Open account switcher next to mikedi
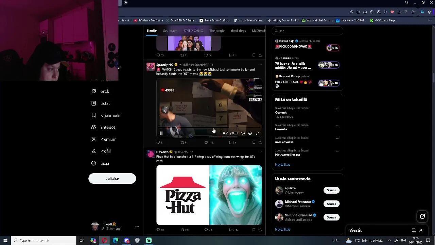The image size is (435, 245). pos(137,226)
